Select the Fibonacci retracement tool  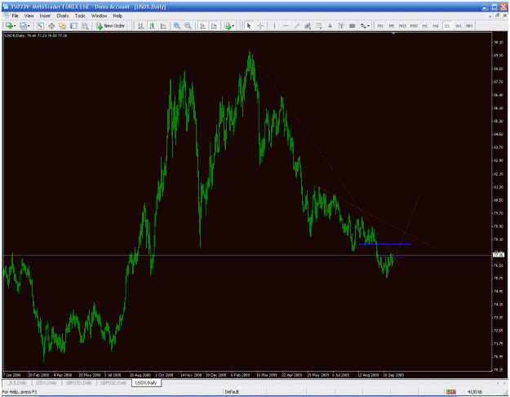[319, 25]
